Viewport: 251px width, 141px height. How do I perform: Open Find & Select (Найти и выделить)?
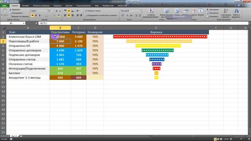pyautogui.click(x=236, y=13)
